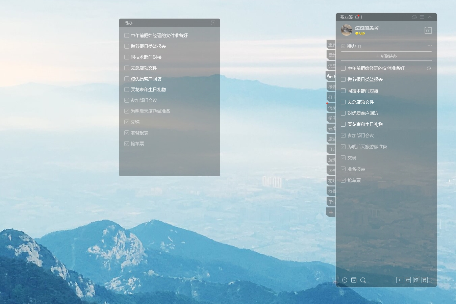Uncheck 参加部门会议 in main 敬业签 list
The width and height of the screenshot is (456, 304).
[343, 135]
